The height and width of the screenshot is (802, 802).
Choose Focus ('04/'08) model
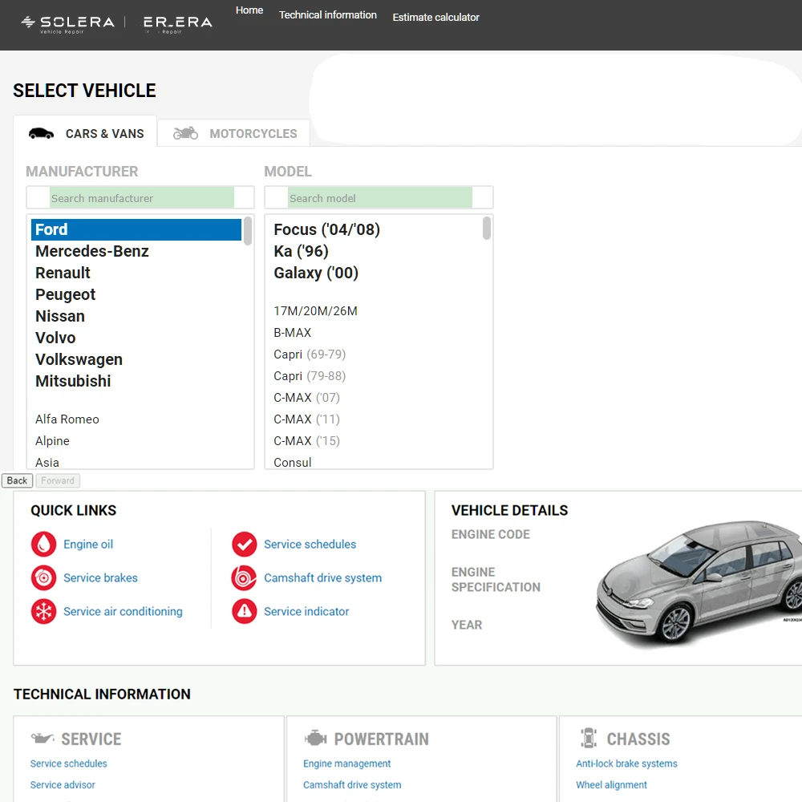click(326, 229)
